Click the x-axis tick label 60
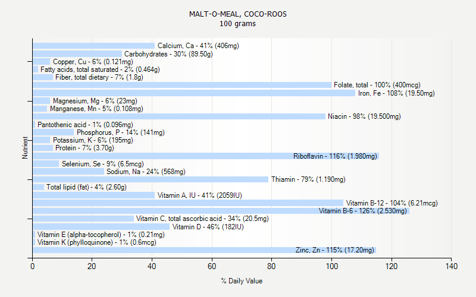The width and height of the screenshot is (476, 297). coord(212,266)
